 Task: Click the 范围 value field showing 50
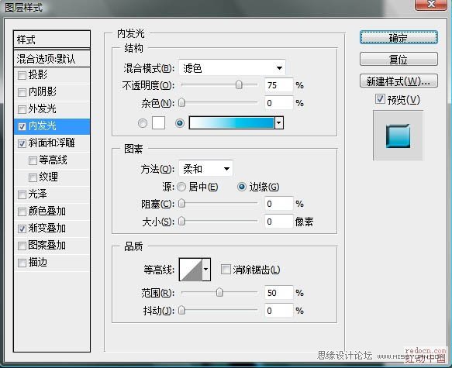(x=279, y=293)
